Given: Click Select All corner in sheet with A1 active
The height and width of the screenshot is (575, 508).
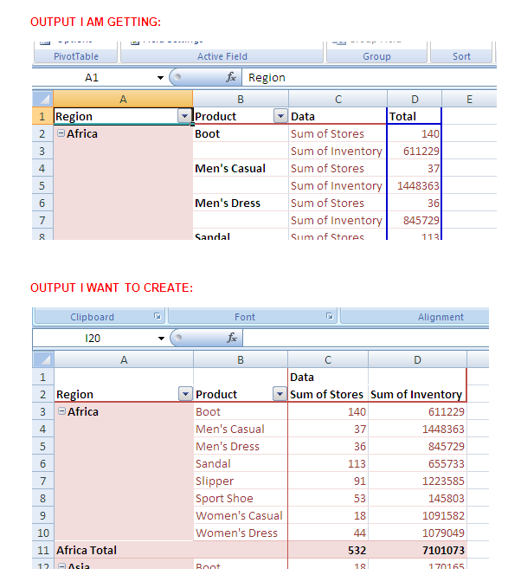Looking at the screenshot, I should pyautogui.click(x=43, y=99).
